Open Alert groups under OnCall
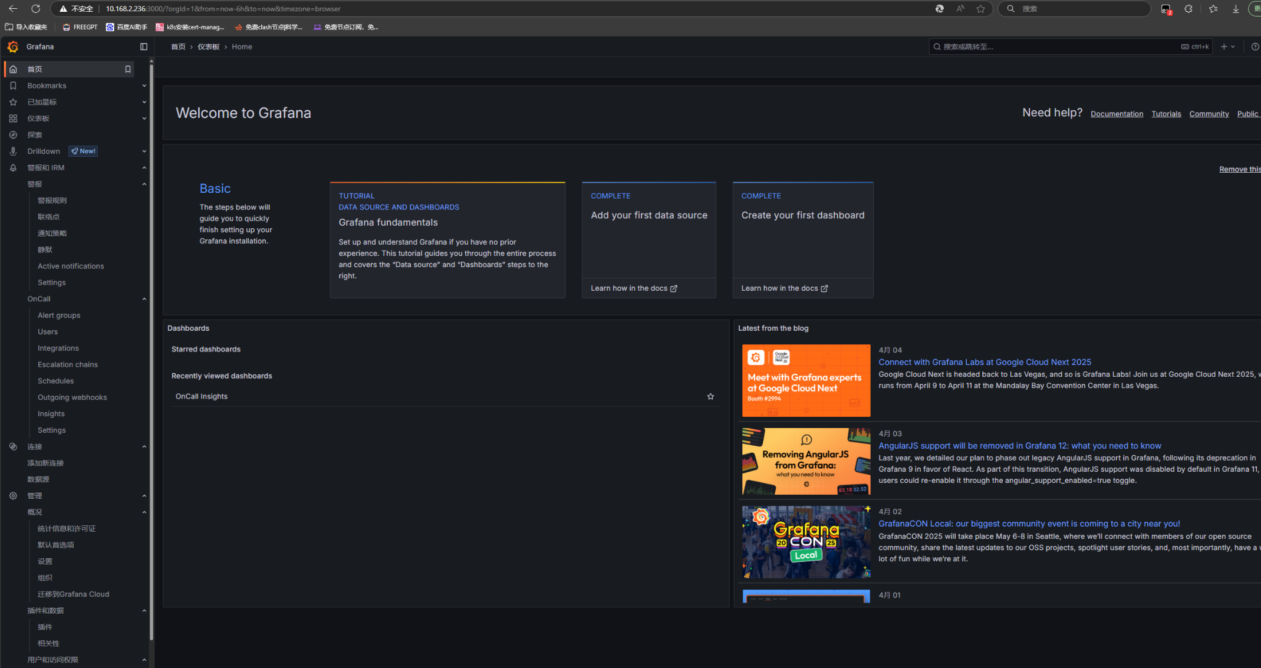1261x668 pixels. pyautogui.click(x=59, y=315)
